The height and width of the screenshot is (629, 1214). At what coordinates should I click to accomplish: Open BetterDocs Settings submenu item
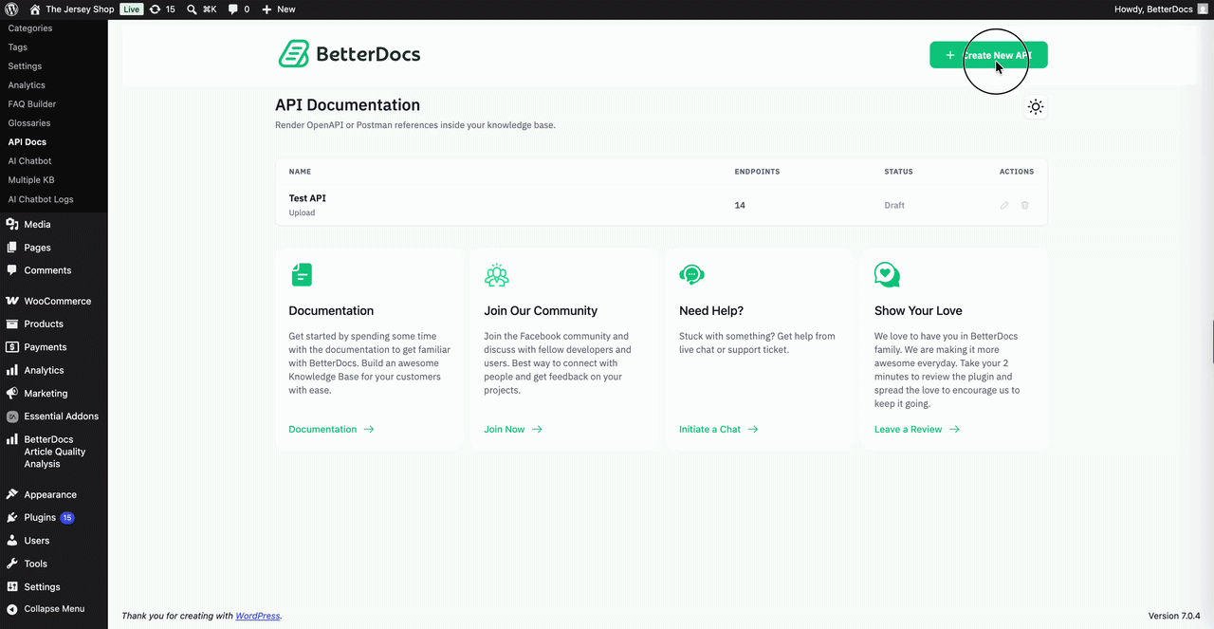[x=25, y=66]
